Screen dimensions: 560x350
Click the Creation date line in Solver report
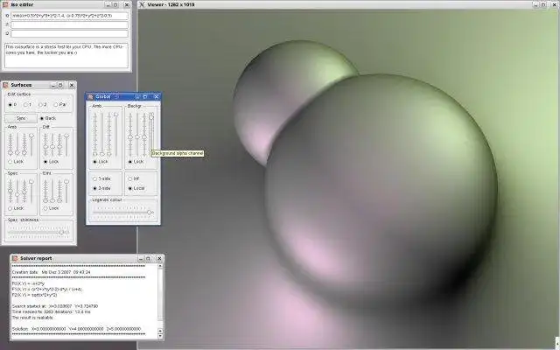point(51,272)
